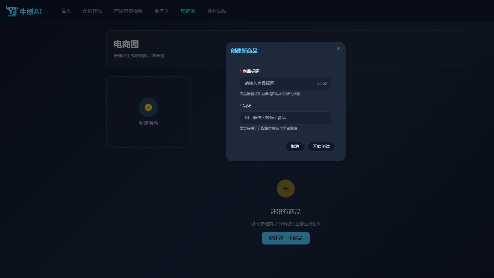Click the 创建新商品 dialog title

(244, 51)
